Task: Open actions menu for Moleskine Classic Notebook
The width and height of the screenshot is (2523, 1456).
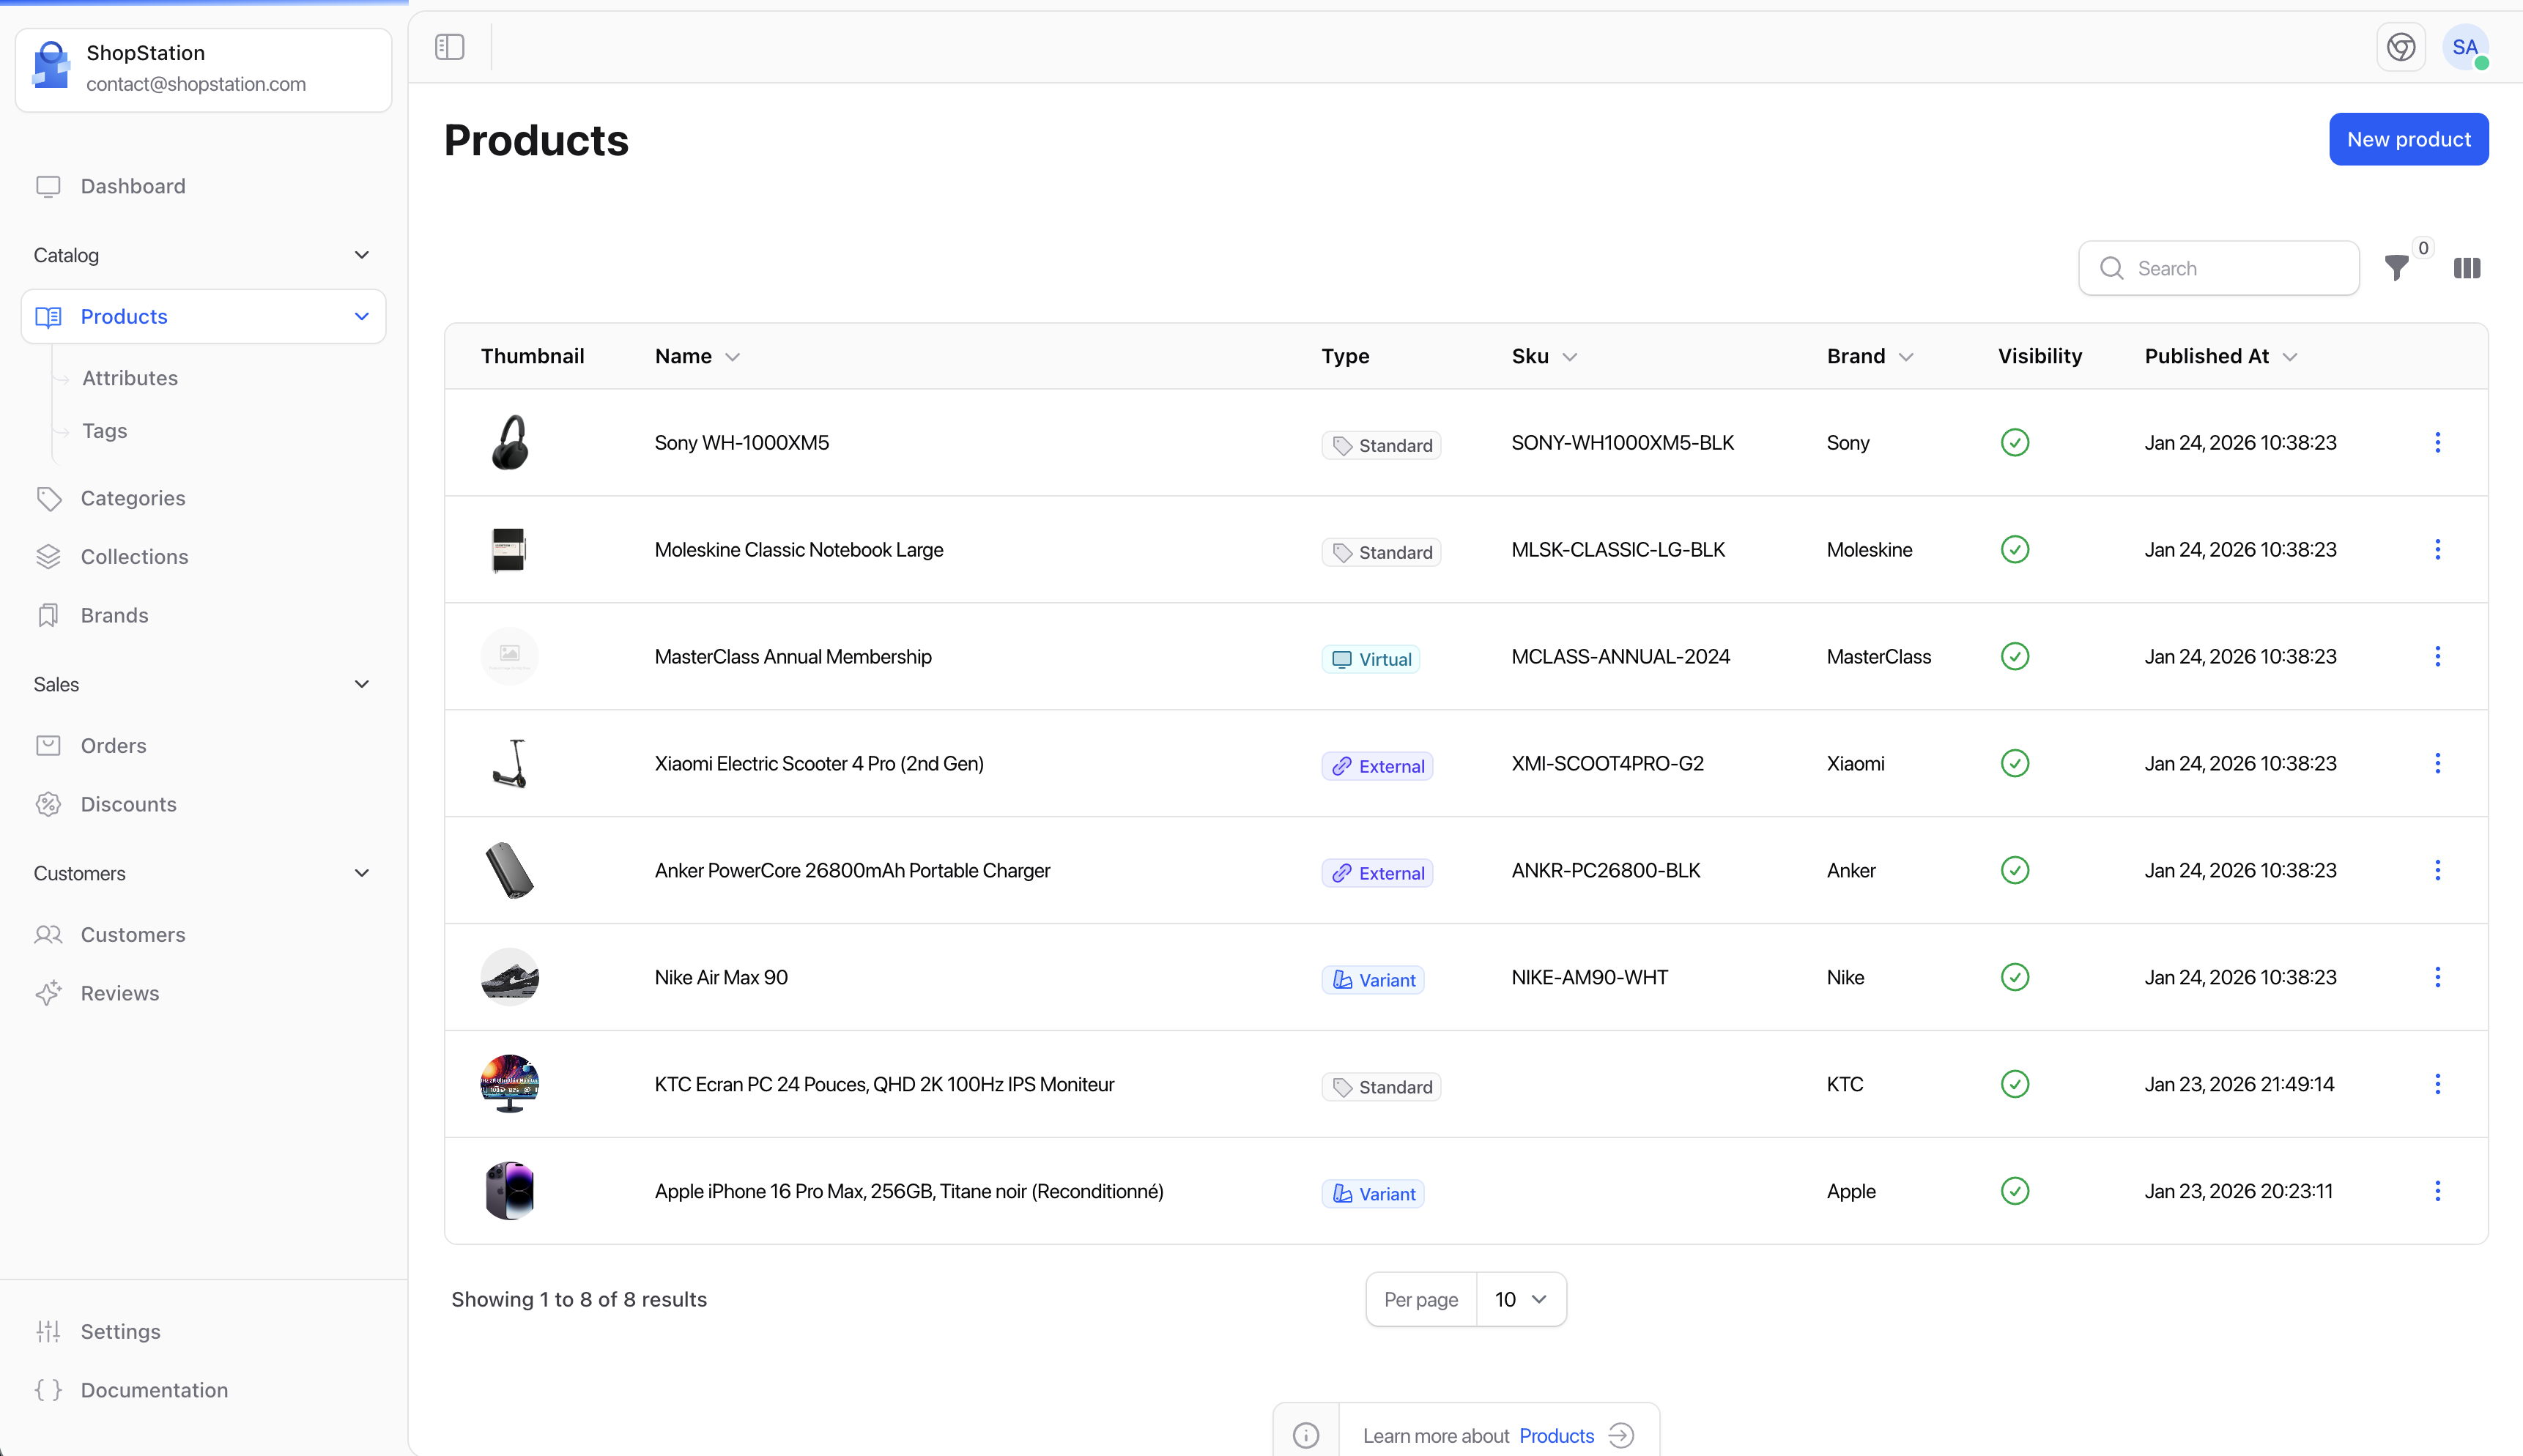Action: [2438, 549]
